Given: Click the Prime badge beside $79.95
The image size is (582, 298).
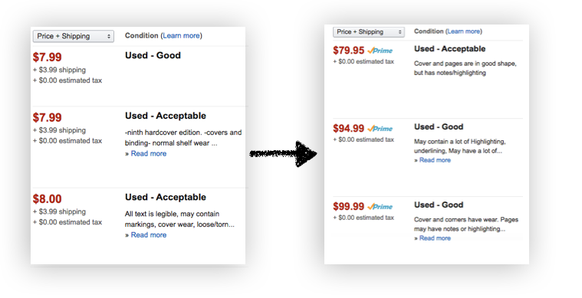Looking at the screenshot, I should coord(380,51).
